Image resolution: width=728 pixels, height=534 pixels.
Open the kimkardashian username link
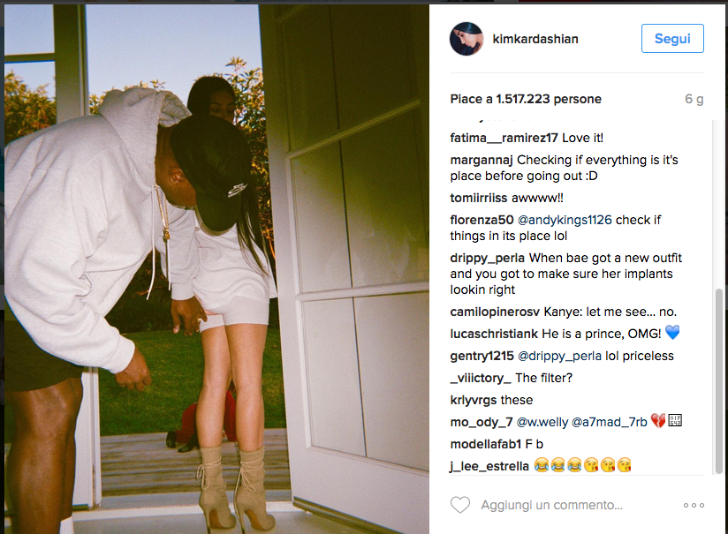pos(535,39)
